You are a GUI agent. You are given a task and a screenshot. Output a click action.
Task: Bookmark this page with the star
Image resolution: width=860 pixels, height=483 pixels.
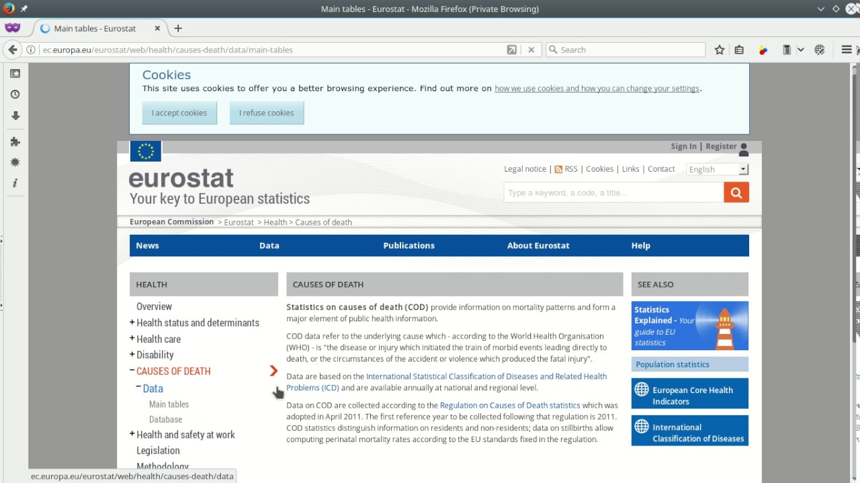tap(720, 50)
